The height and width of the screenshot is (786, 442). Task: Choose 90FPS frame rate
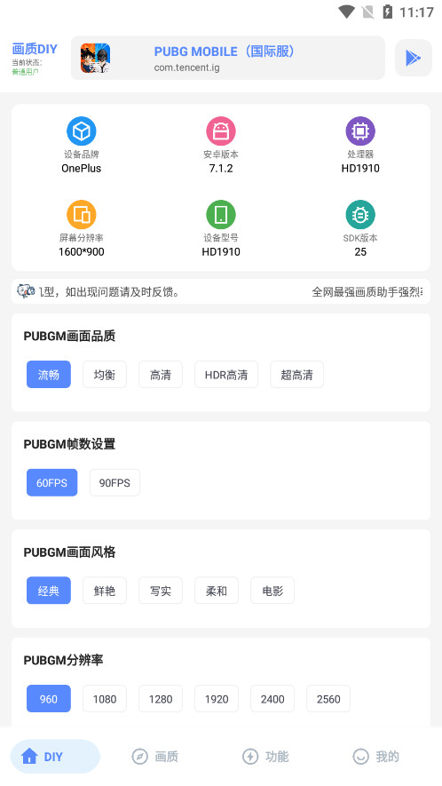tap(114, 483)
